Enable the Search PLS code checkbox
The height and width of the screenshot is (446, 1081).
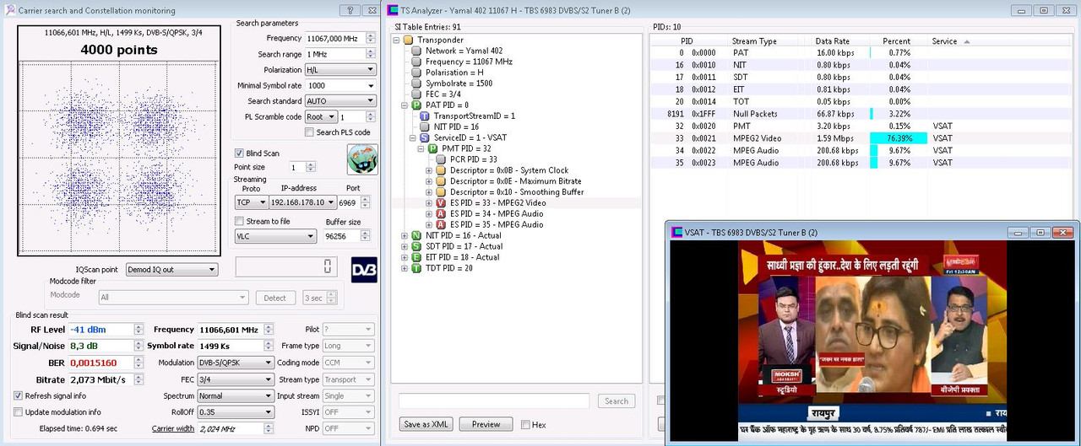point(309,132)
